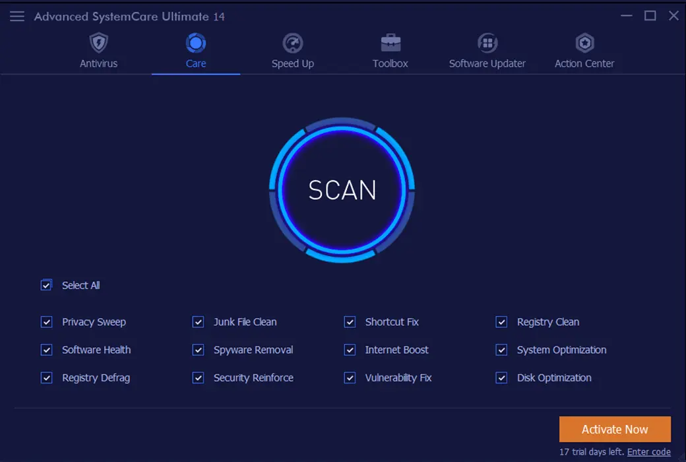Open the Enter code link
This screenshot has height=462, width=686.
click(649, 451)
